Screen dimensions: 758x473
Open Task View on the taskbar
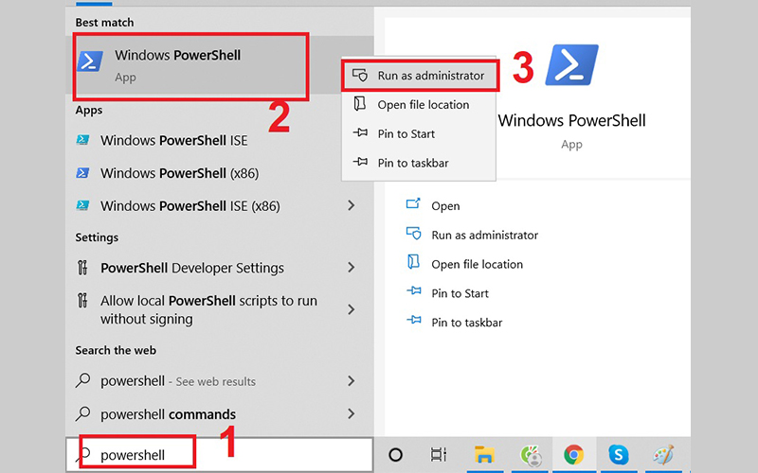point(438,455)
